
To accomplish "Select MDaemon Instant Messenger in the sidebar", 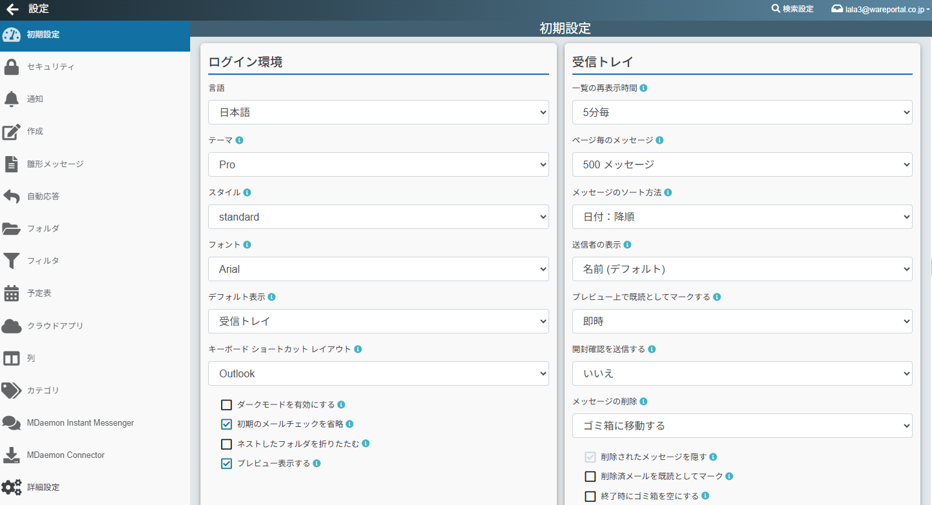I will coord(80,423).
